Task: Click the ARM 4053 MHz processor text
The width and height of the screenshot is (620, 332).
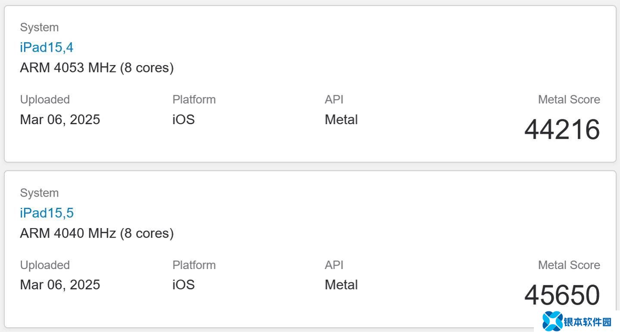Action: coord(96,68)
